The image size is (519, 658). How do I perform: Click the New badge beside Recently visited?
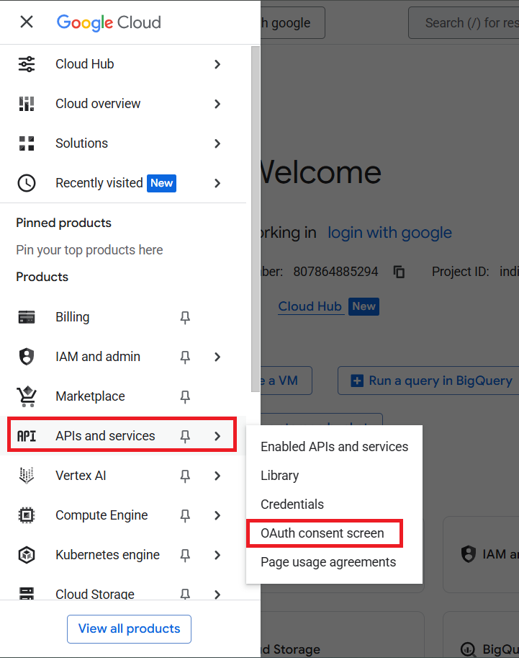pos(161,183)
